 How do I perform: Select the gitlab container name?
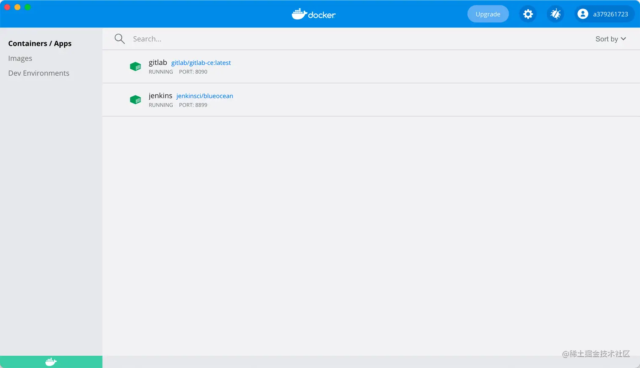tap(158, 63)
